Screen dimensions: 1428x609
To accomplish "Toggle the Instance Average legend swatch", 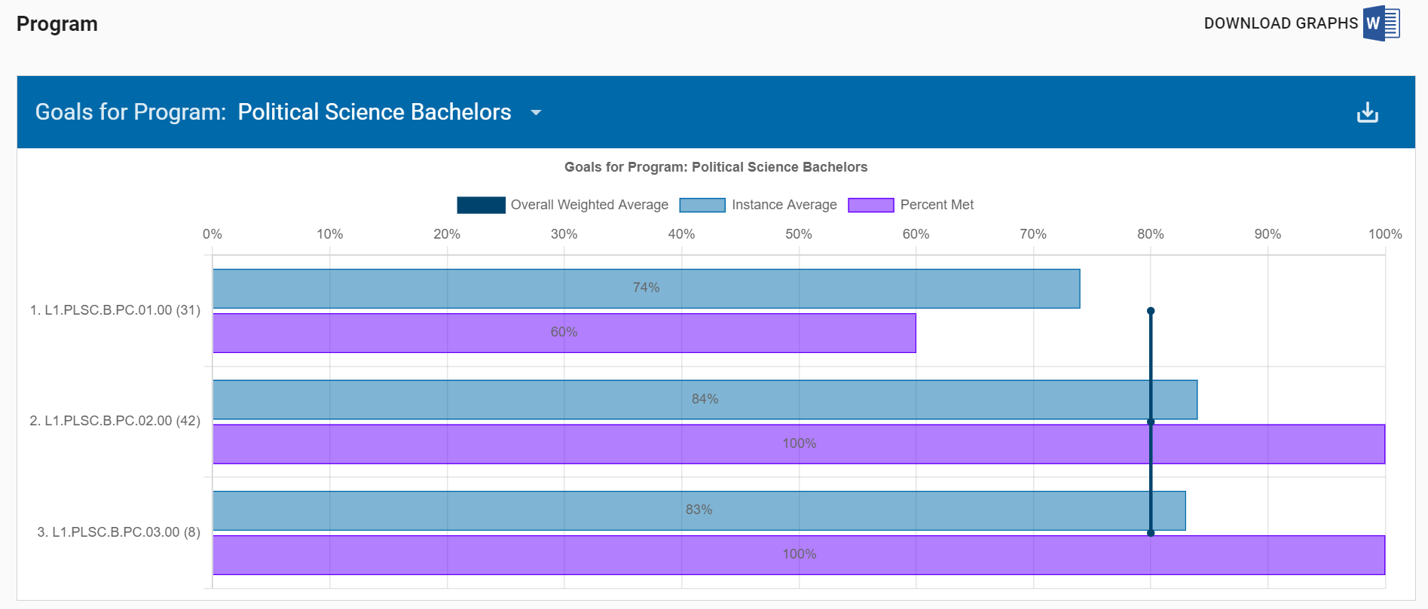I will (x=702, y=205).
